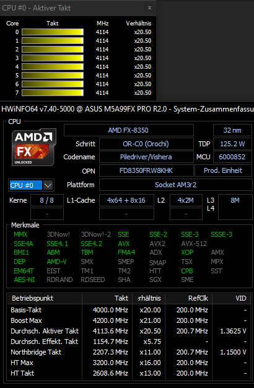The image size is (254, 388).
Task: Select the Basis-Takt row
Action: tap(129, 310)
